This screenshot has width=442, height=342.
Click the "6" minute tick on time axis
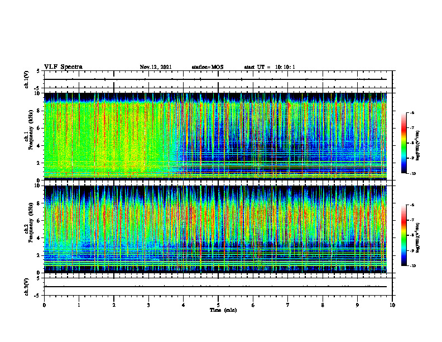pyautogui.click(x=253, y=305)
